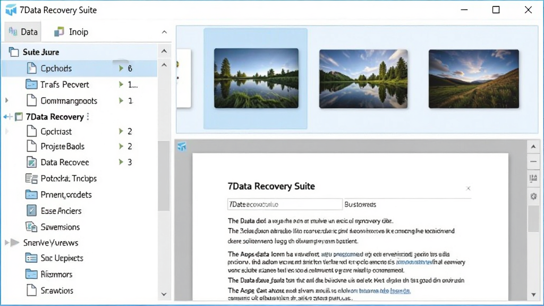This screenshot has height=306, width=544.
Task: Click the Suite Jiure folder icon
Action: (13, 52)
